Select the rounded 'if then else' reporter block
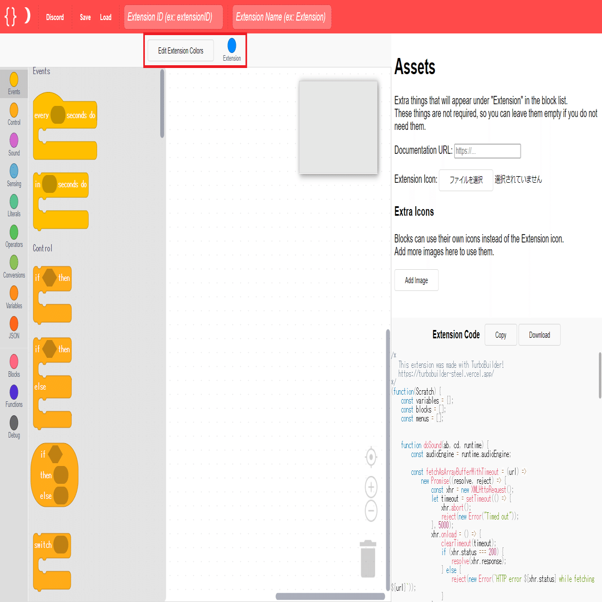Screen dimensions: 602x602 pyautogui.click(x=55, y=475)
